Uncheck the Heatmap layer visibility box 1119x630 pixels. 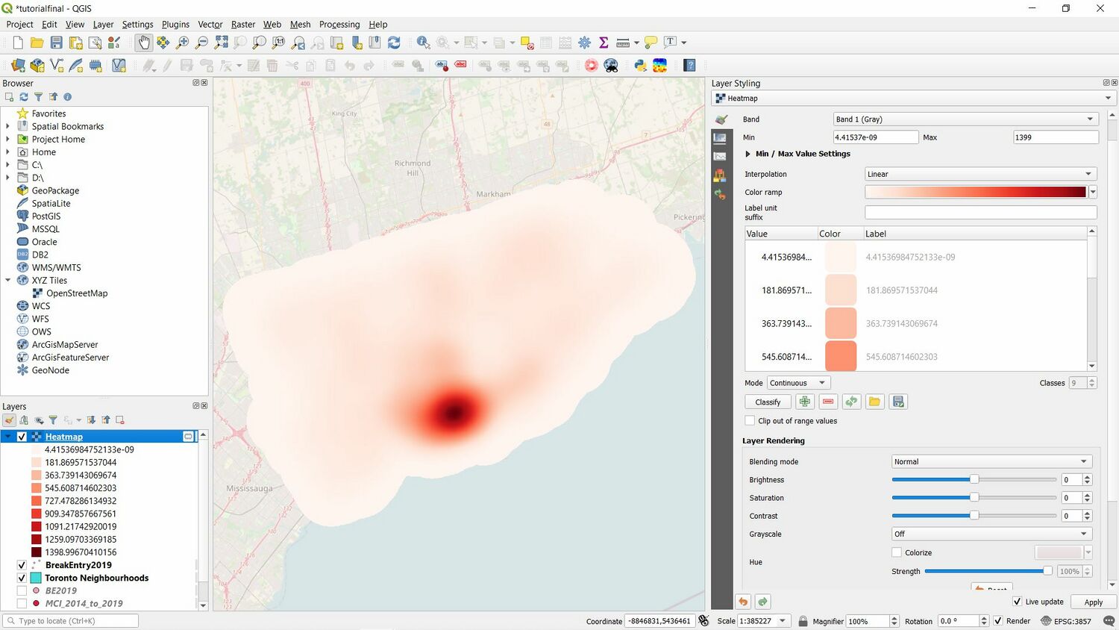pyautogui.click(x=22, y=437)
